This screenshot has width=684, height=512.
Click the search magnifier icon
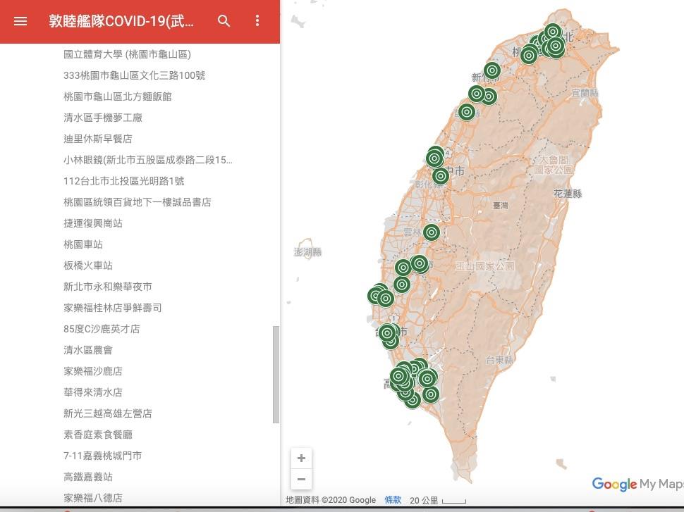point(224,21)
